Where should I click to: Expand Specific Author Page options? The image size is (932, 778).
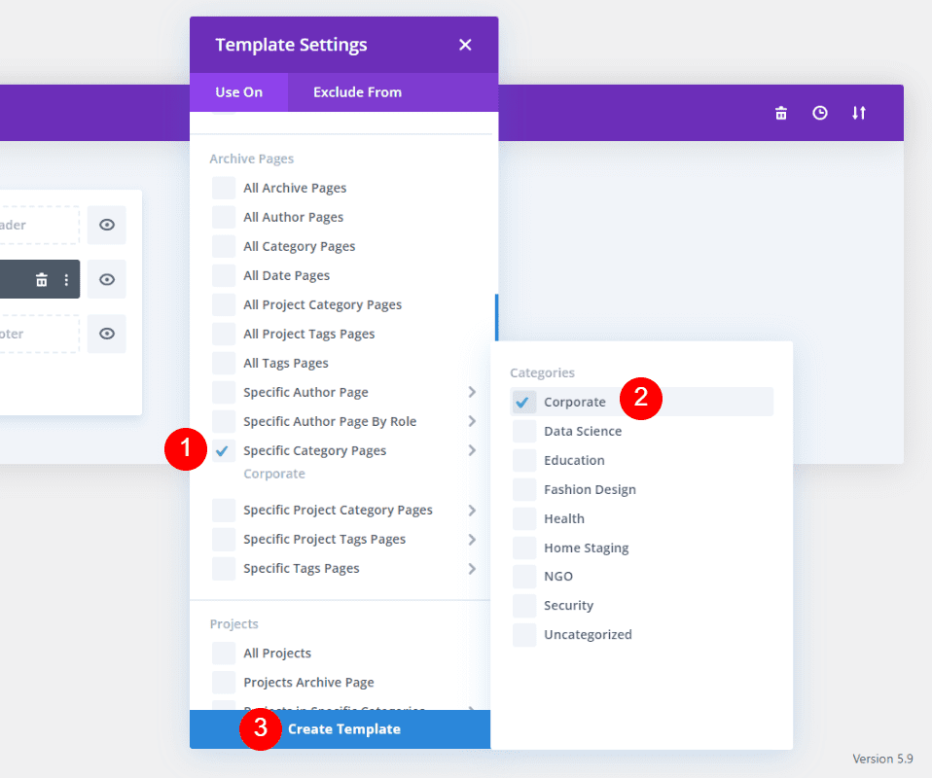(472, 392)
